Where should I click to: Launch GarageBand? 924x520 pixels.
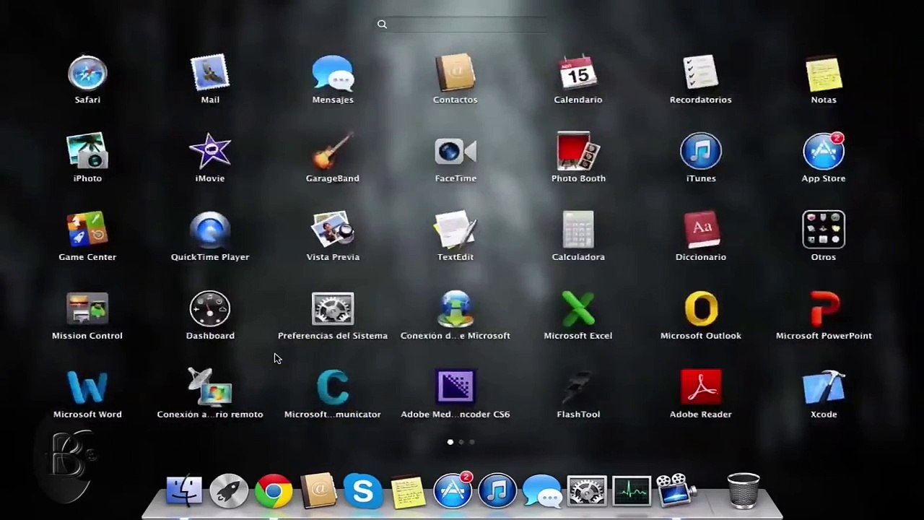(x=333, y=152)
